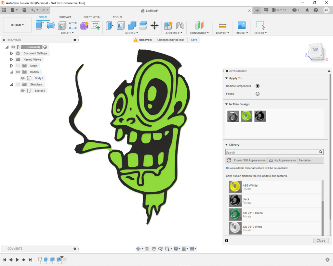Hide Body1 using its eye icon
The image size is (333, 266).
[x=22, y=78]
